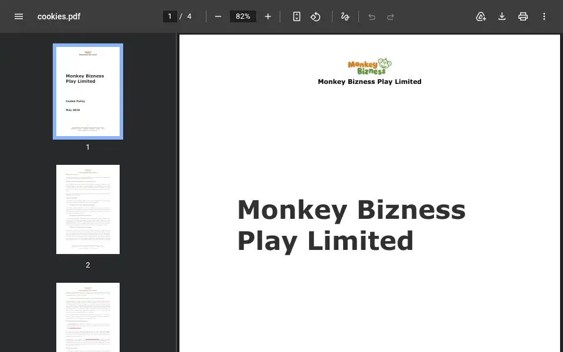Viewport: 563px width, 352px height.
Task: Click the fit to page icon
Action: click(297, 16)
